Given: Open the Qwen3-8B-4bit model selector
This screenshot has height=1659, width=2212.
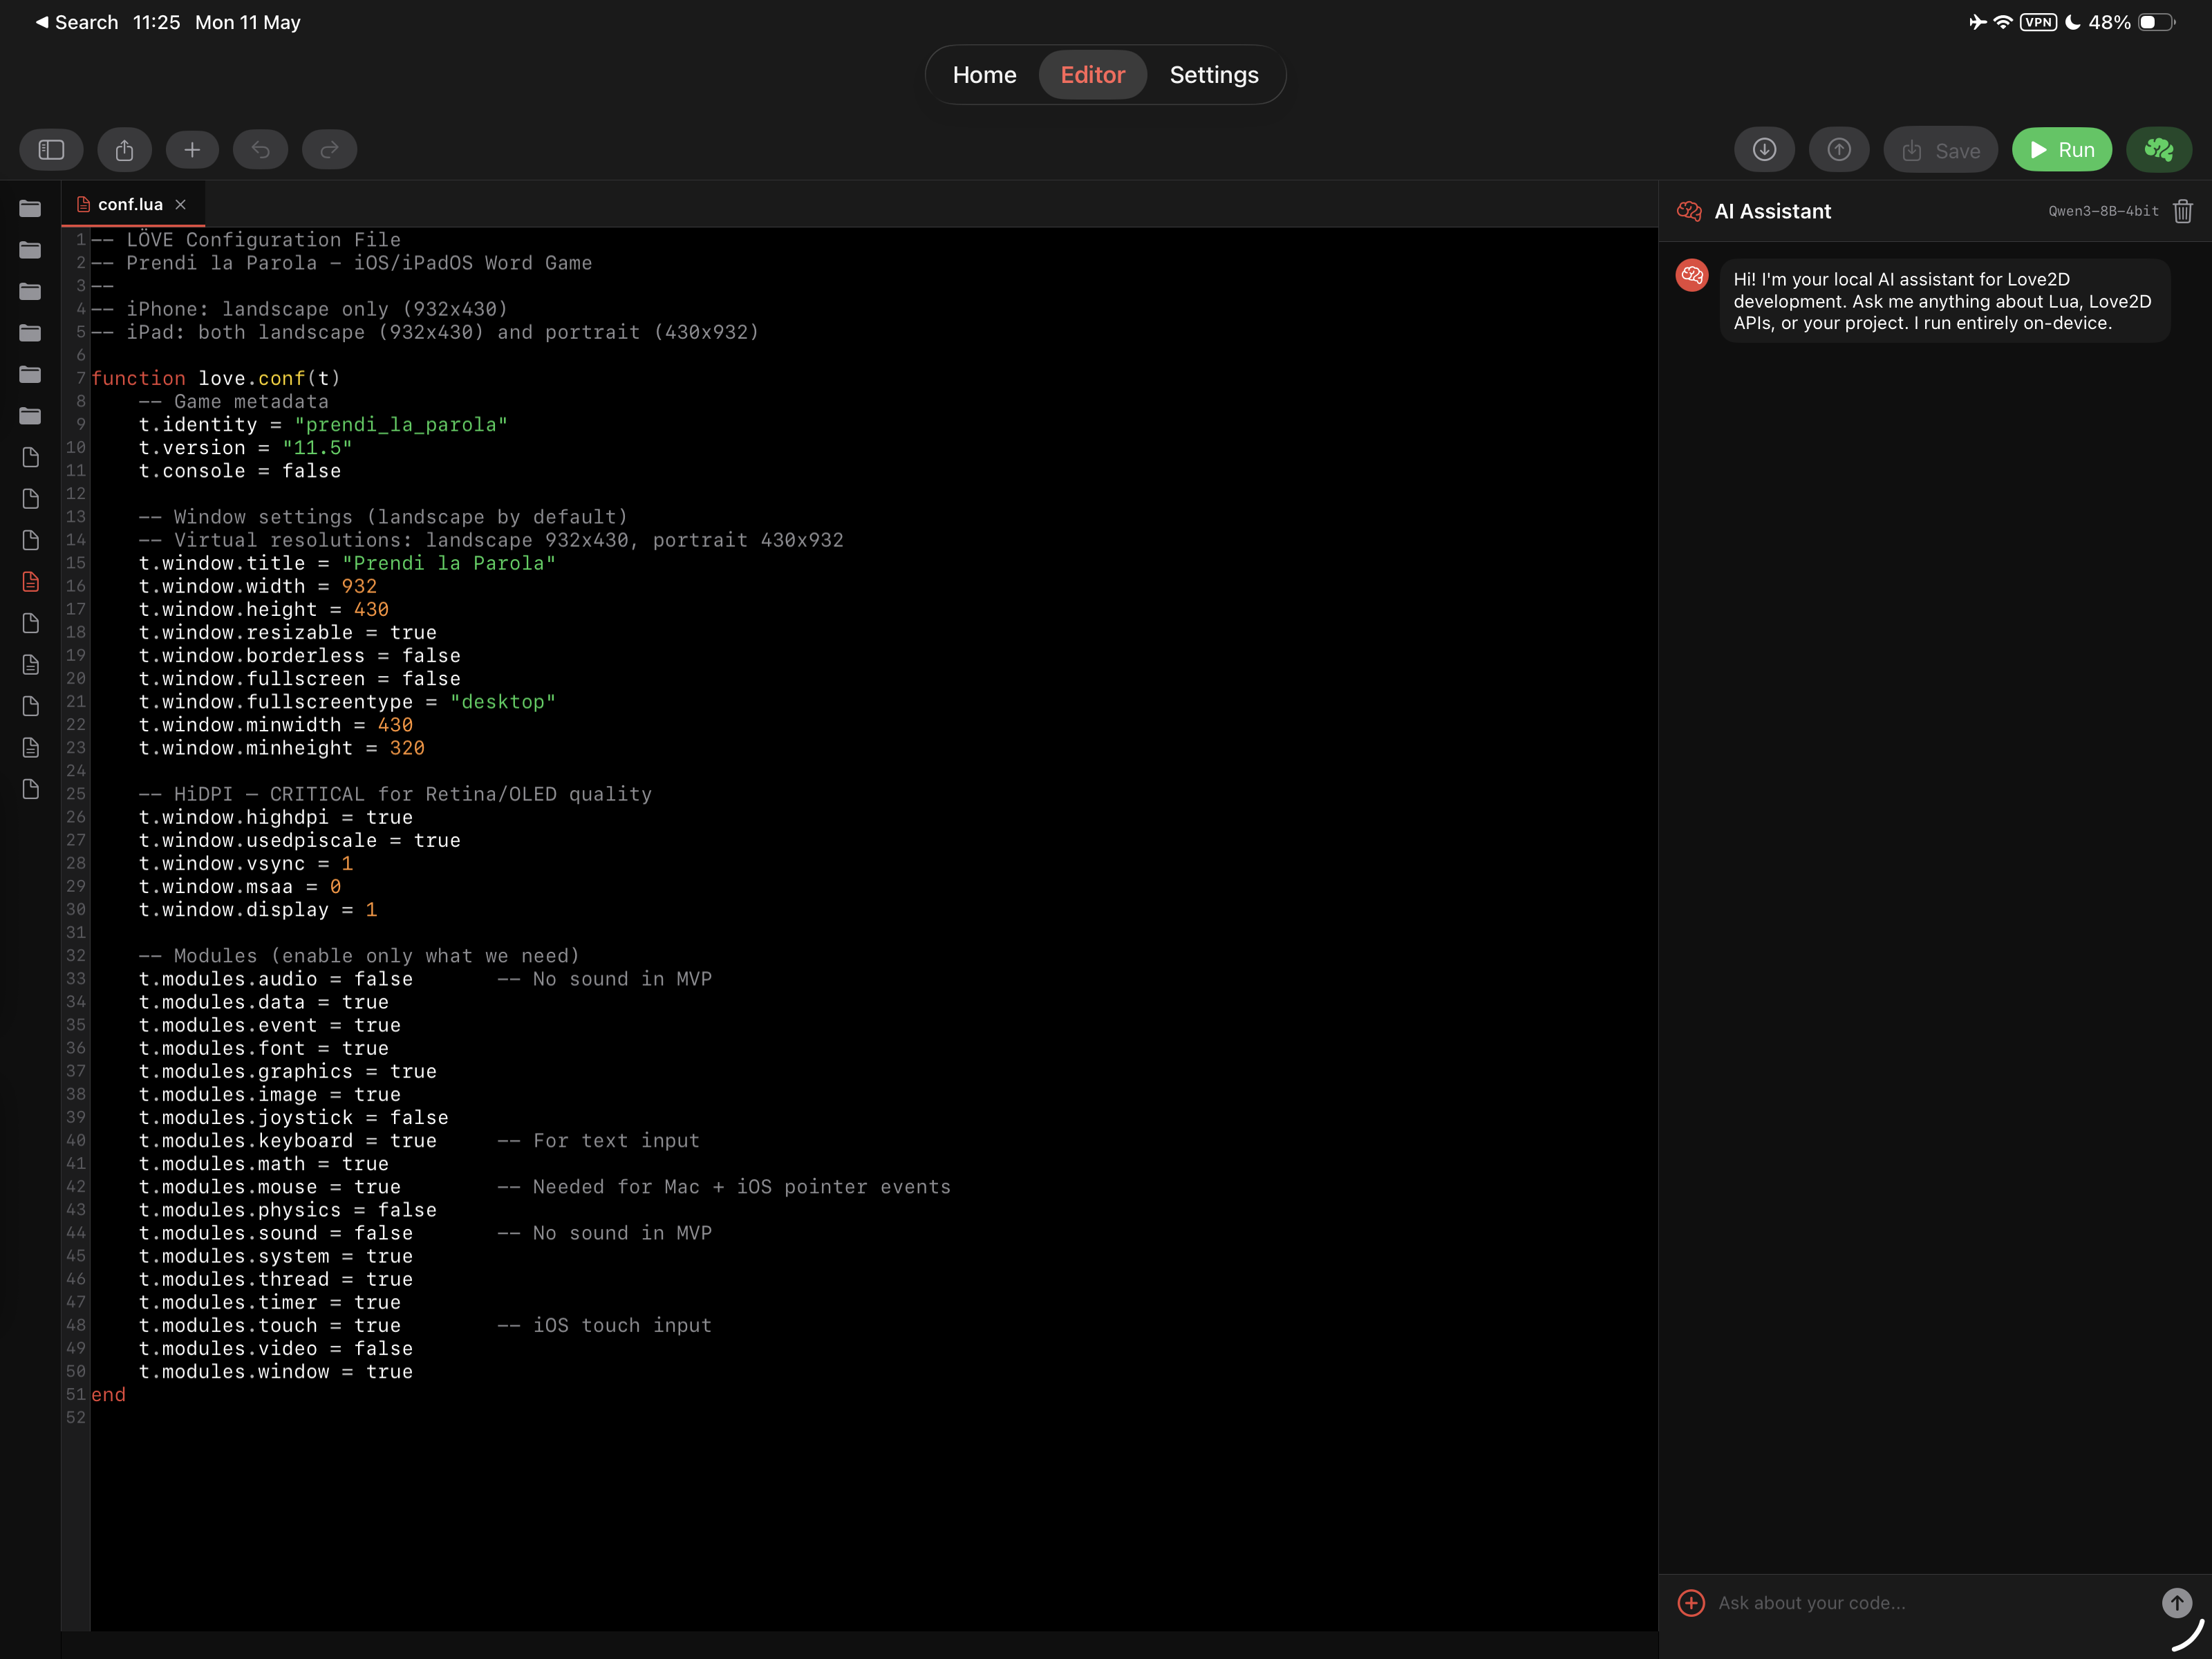Looking at the screenshot, I should point(2103,211).
